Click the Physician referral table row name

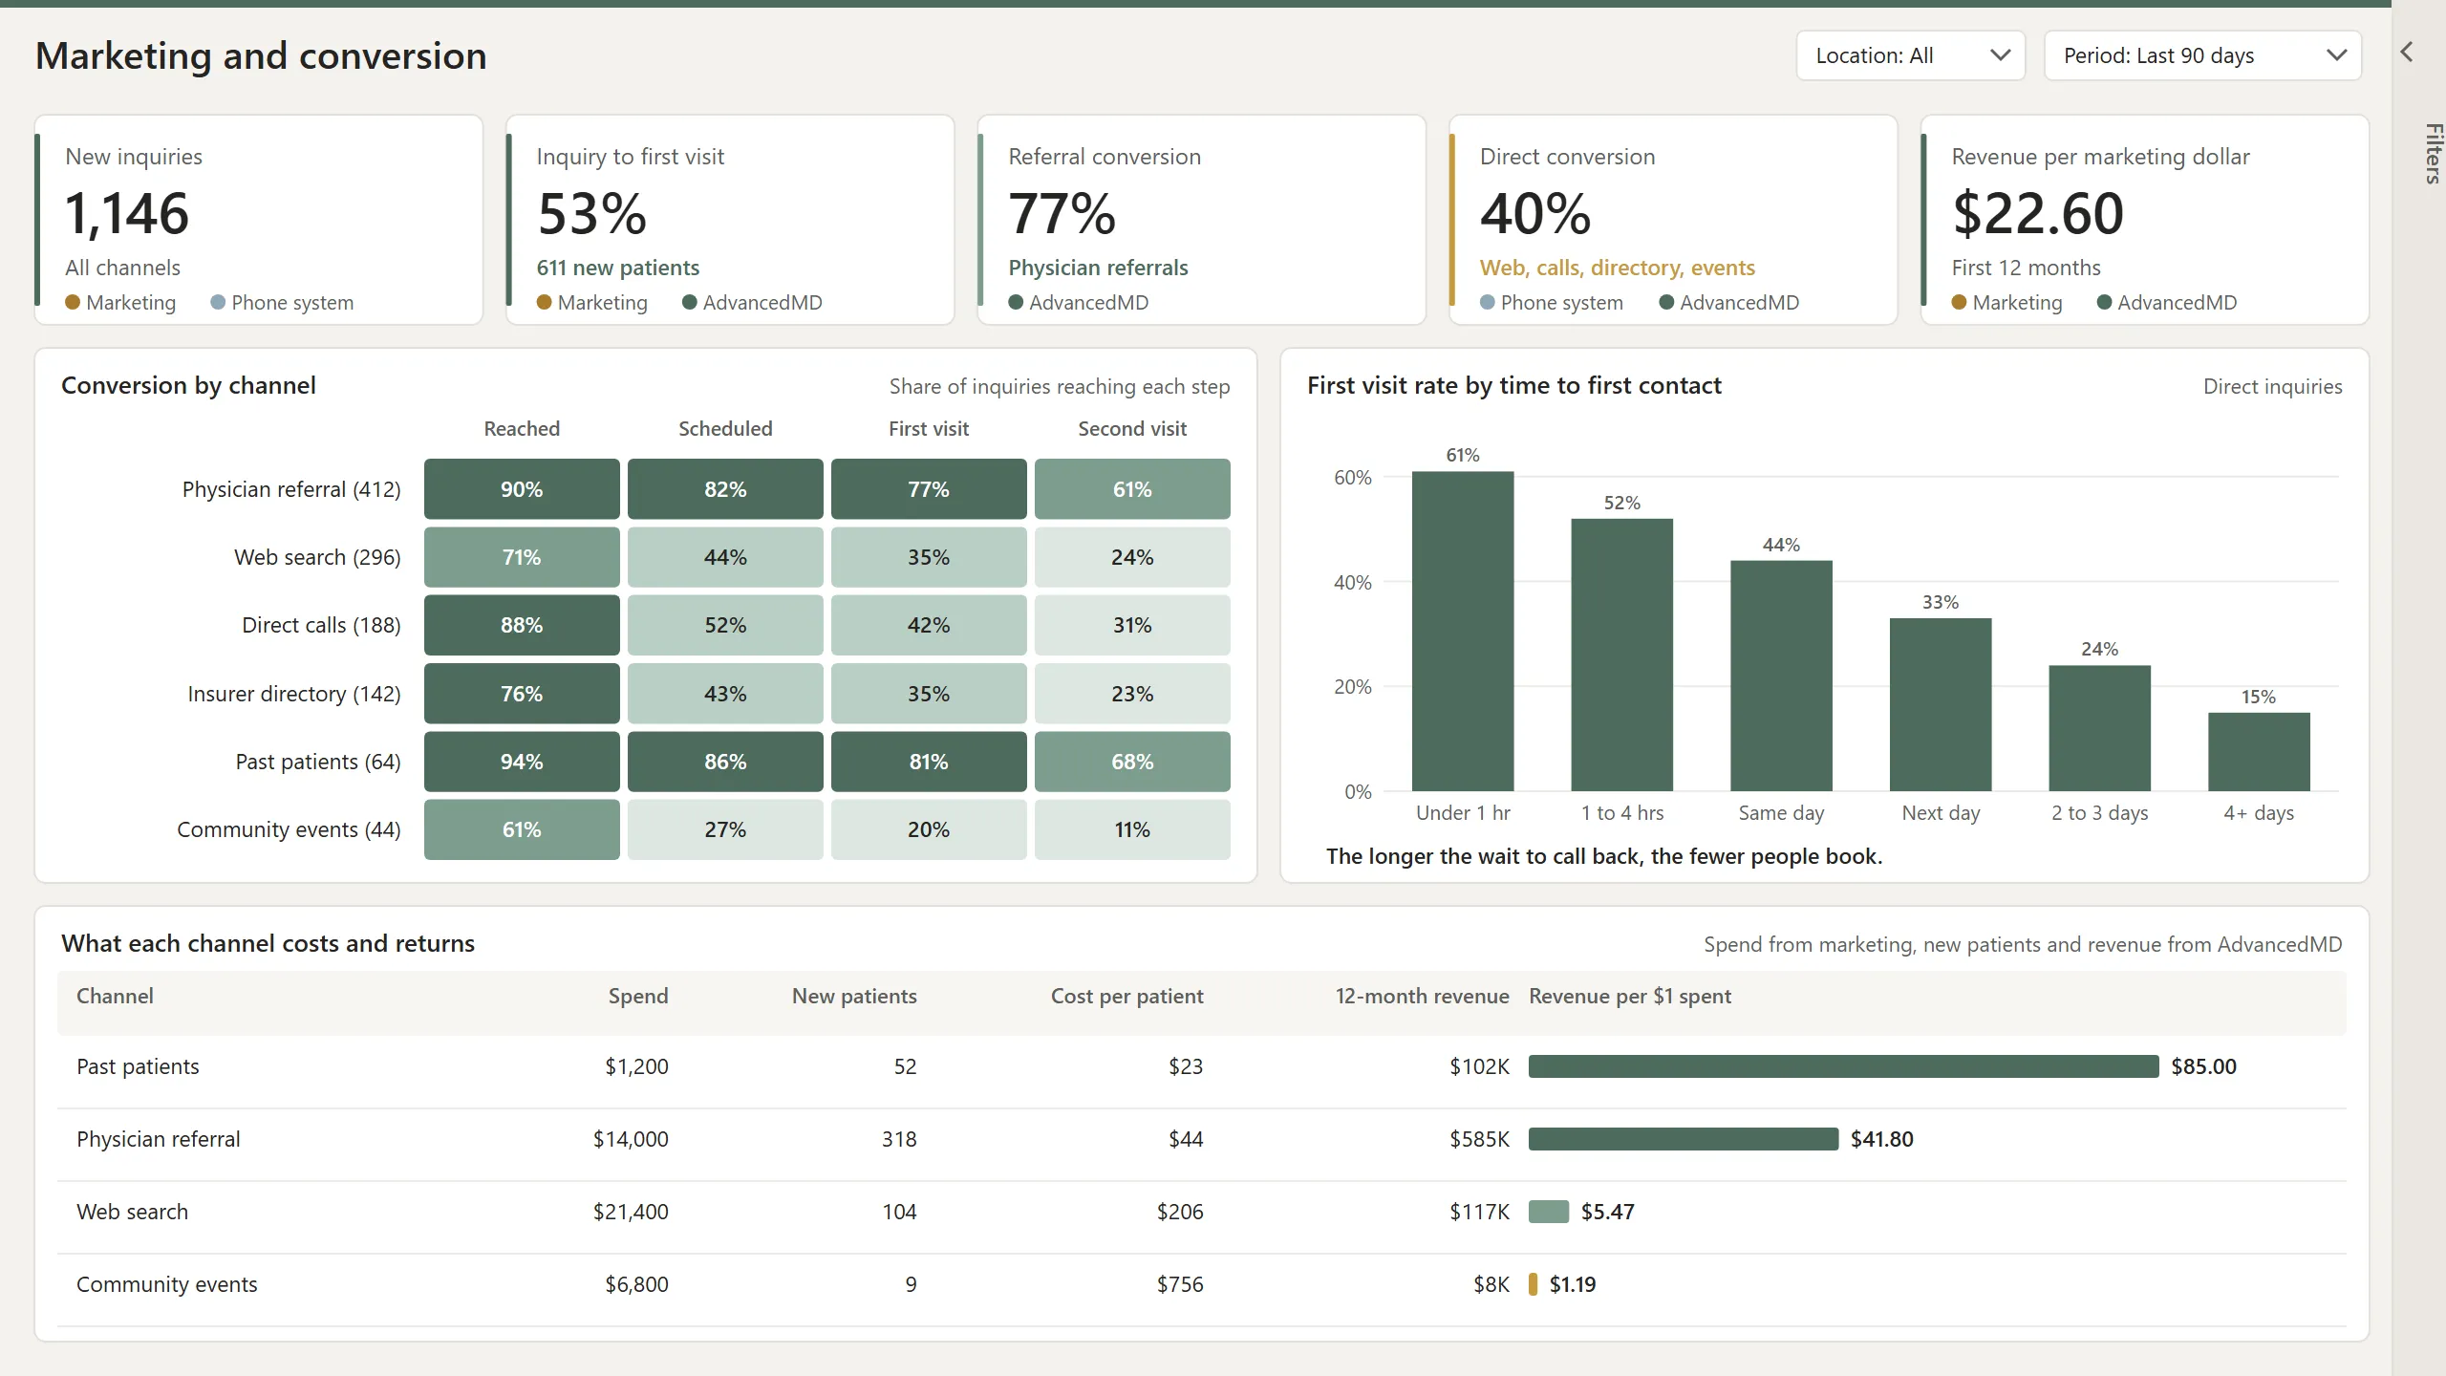pyautogui.click(x=159, y=1139)
